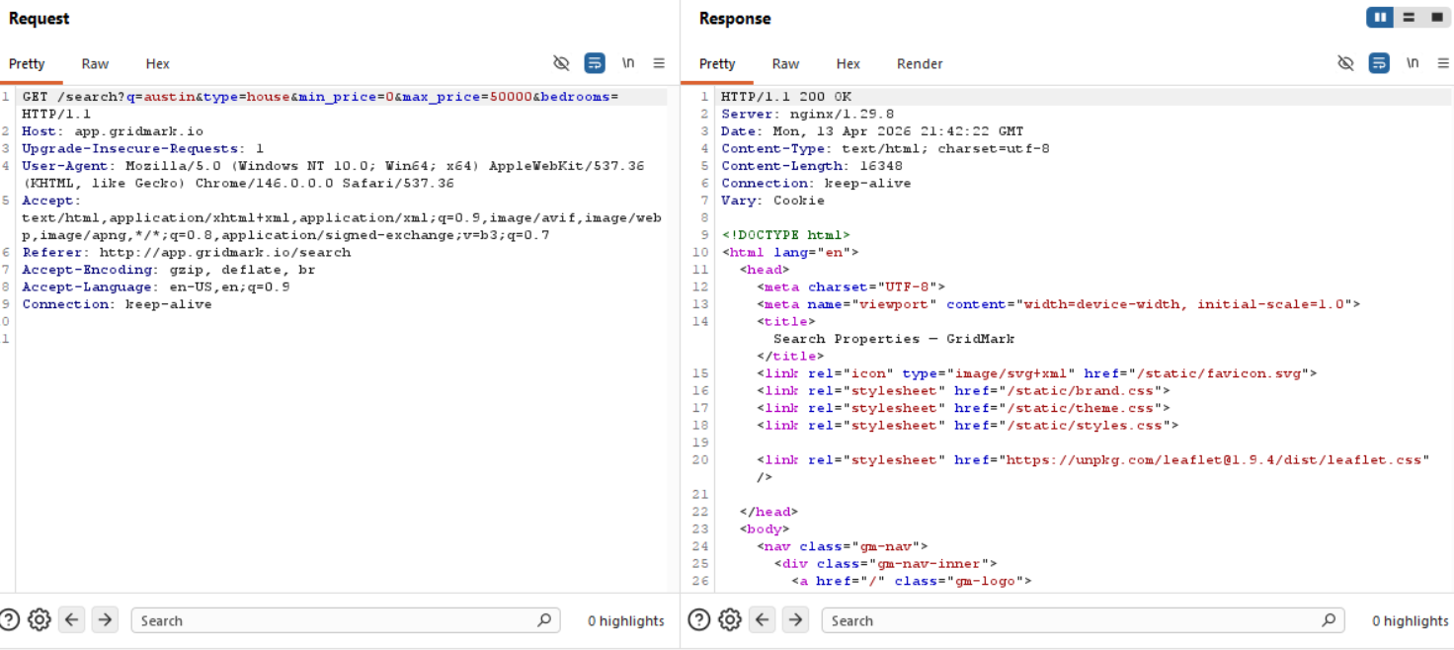
Task: Open search settings gear in Request panel
Action: (x=40, y=620)
